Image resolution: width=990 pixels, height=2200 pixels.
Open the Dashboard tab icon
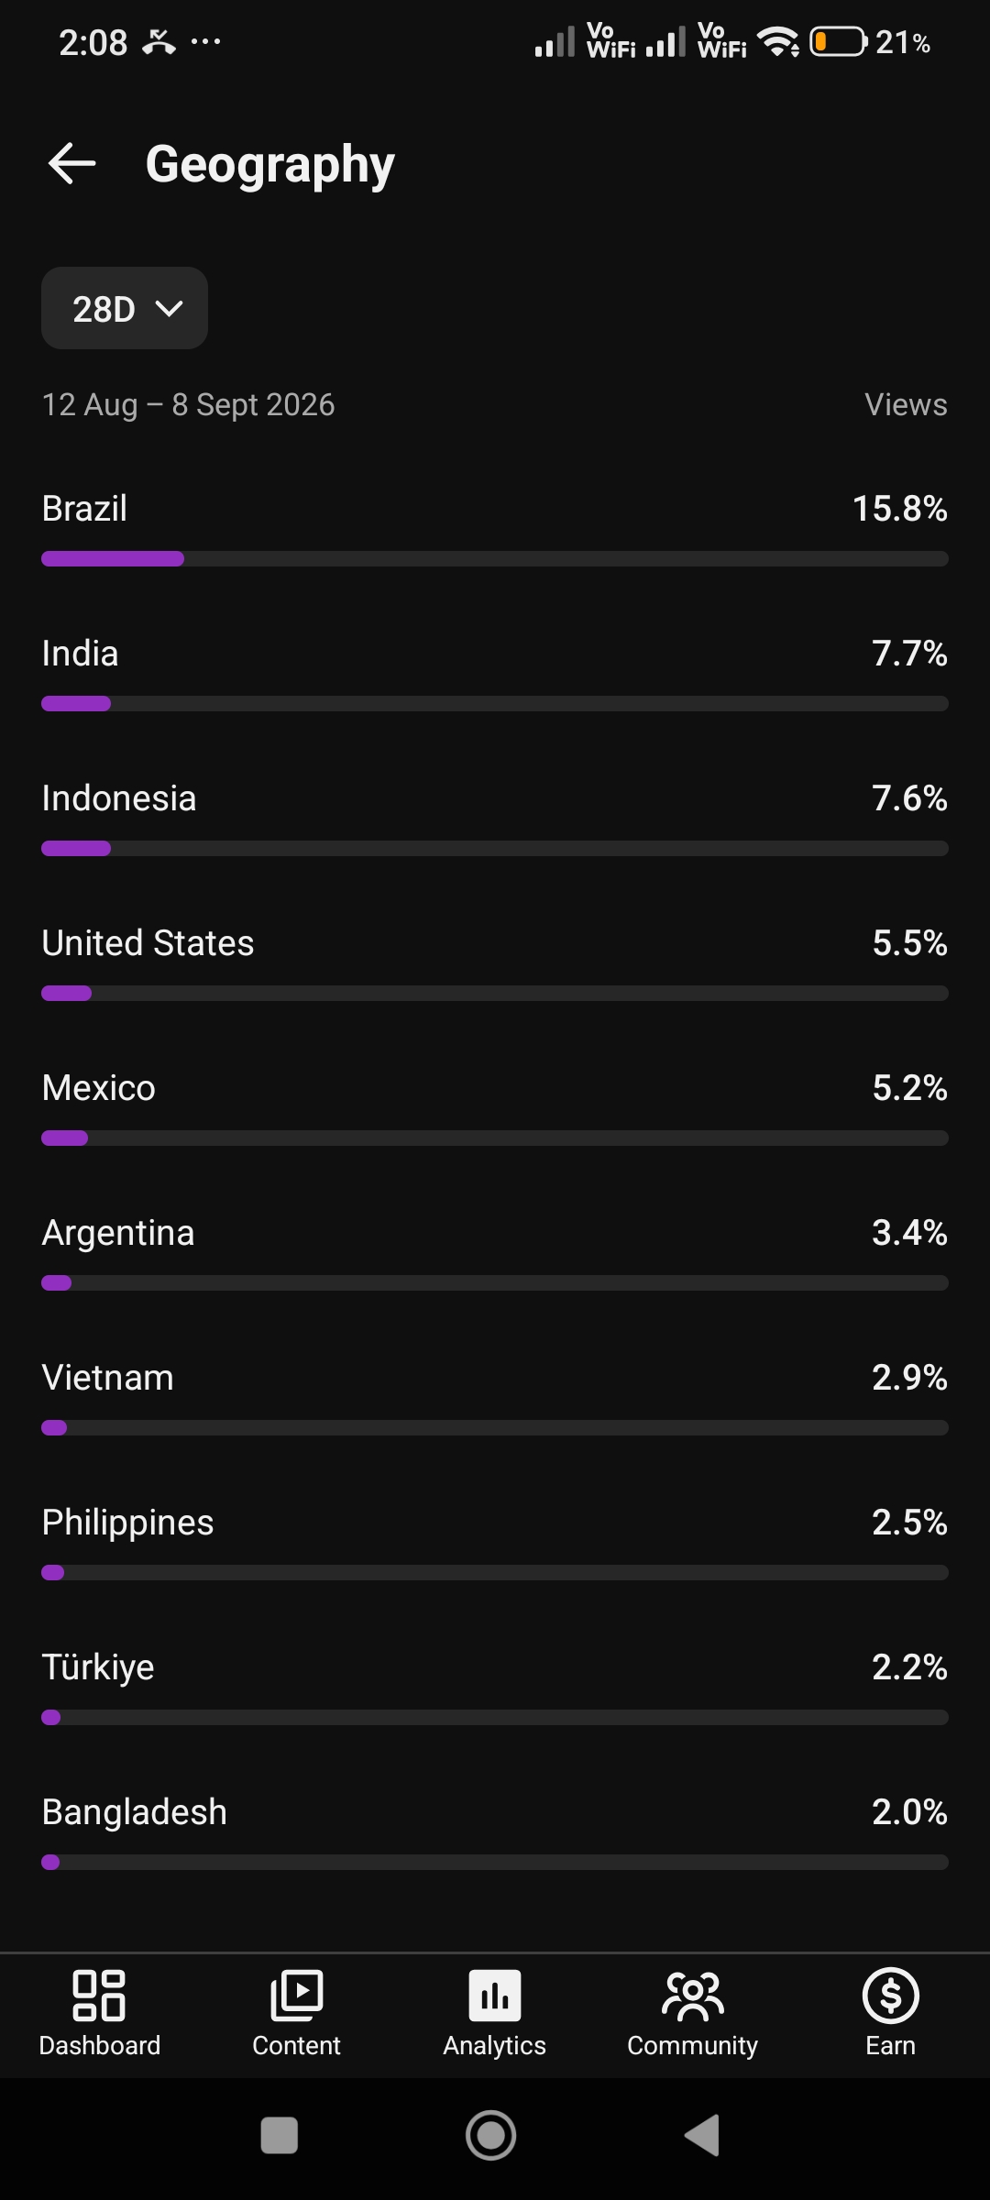[x=99, y=1996]
